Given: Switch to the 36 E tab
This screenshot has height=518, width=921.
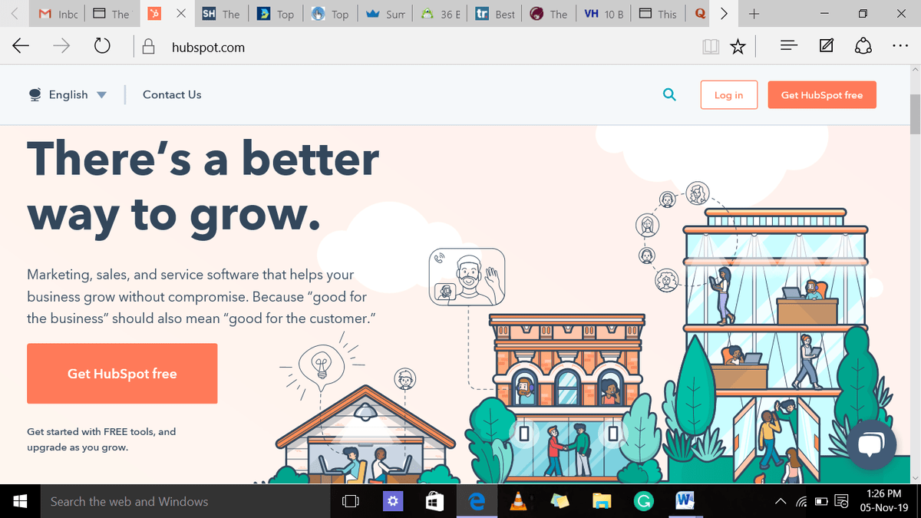Looking at the screenshot, I should (441, 14).
